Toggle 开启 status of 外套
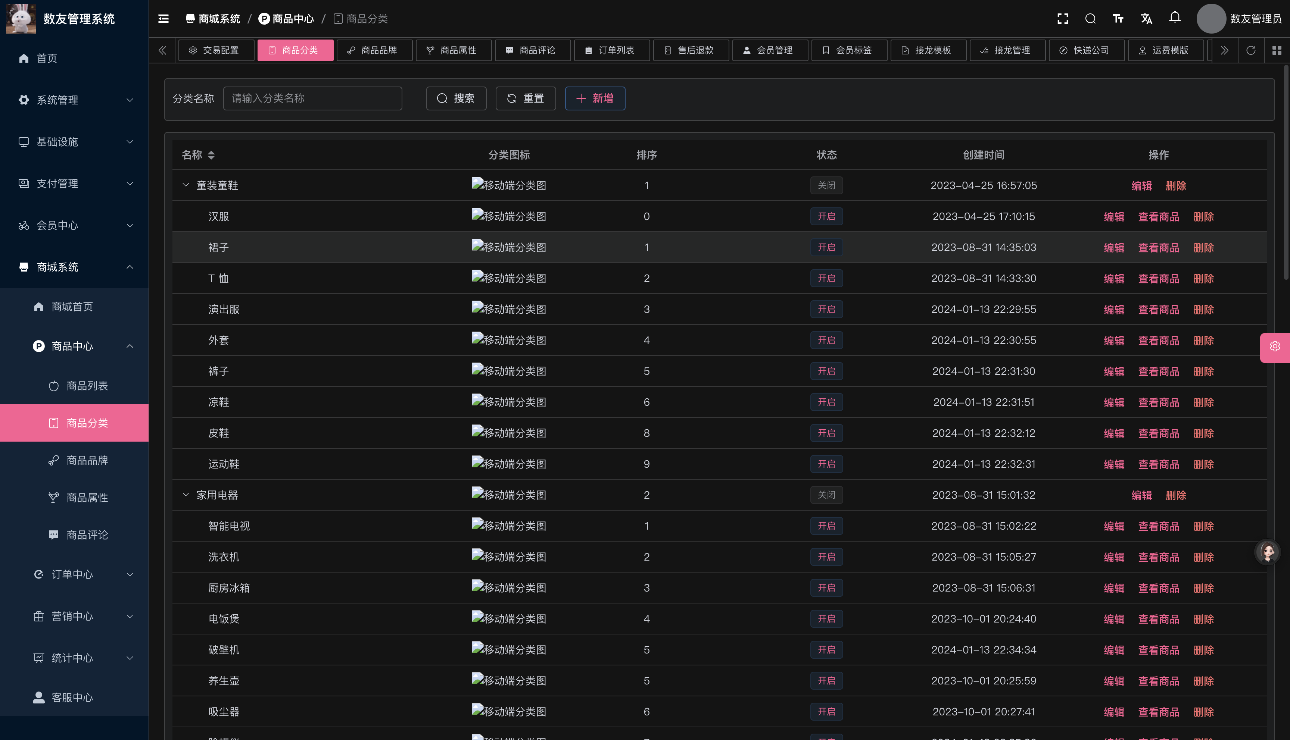Screen dimensions: 1290x740 (x=826, y=340)
